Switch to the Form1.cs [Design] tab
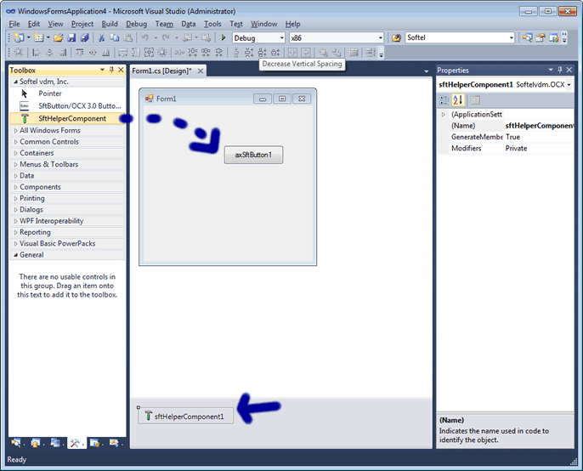583x471 pixels. tap(161, 71)
